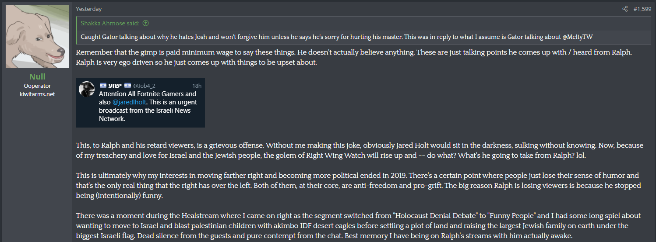Click the @Job4_2 handle in the tweet
This screenshot has width=656, height=242.
pyautogui.click(x=145, y=86)
